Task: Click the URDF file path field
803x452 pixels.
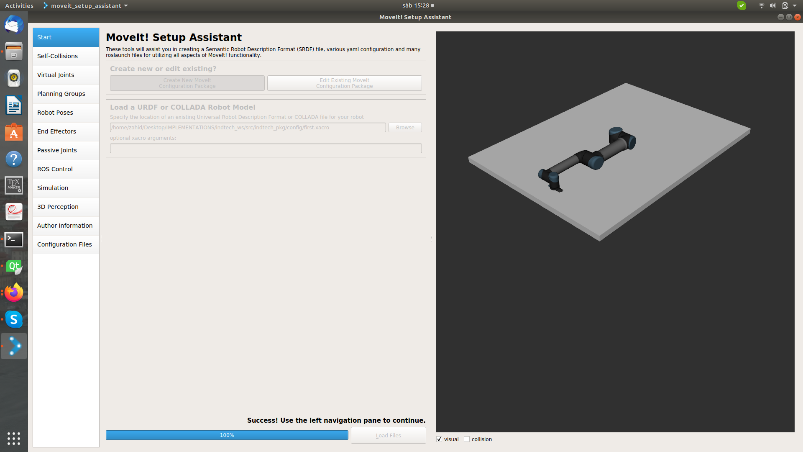Action: click(x=248, y=127)
